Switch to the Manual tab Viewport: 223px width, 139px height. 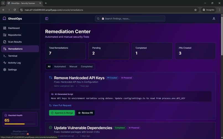[x=73, y=66]
